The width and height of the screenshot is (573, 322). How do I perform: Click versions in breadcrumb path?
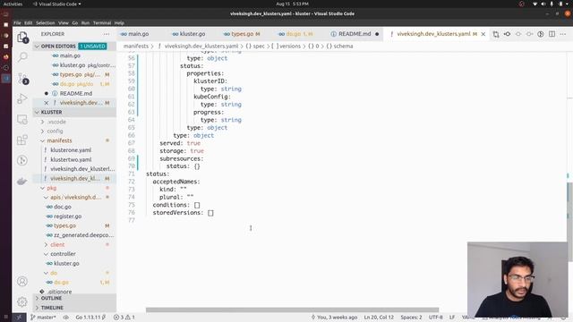coord(286,46)
